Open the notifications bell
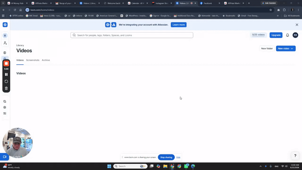 (x=287, y=35)
